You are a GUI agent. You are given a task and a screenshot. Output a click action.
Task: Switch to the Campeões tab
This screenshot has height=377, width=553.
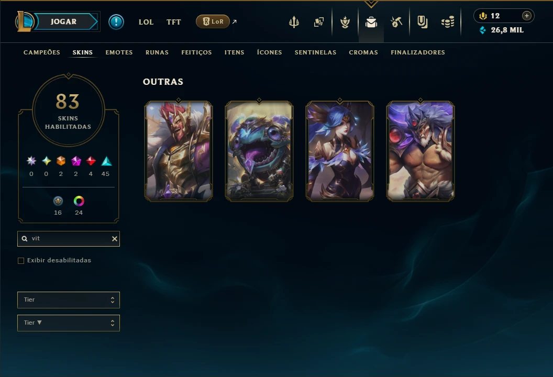click(41, 52)
